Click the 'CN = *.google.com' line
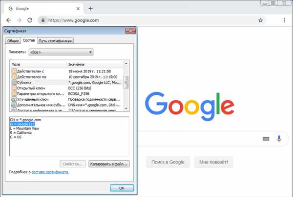The height and width of the screenshot is (197, 293). click(25, 120)
